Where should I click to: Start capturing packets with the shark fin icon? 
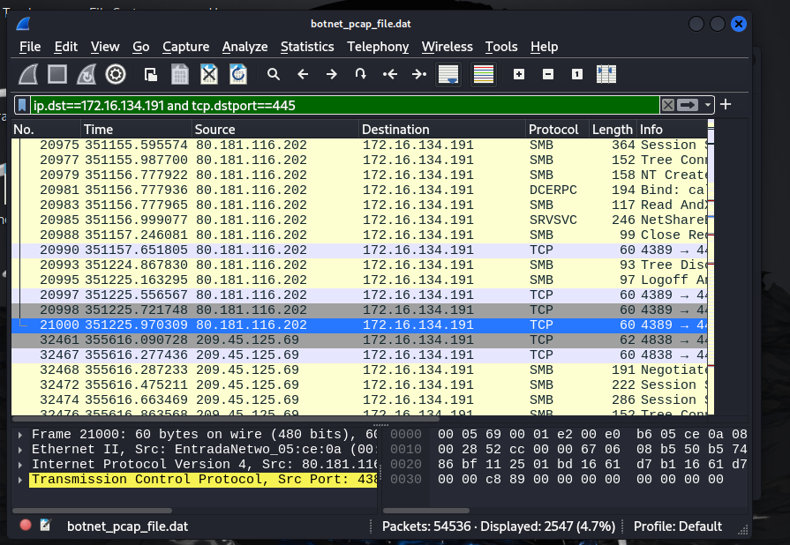pos(28,74)
